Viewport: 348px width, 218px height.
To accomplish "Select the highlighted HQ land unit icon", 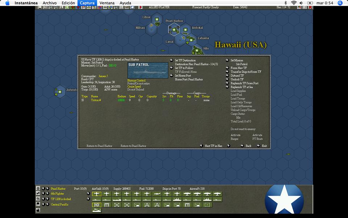I will pos(96,205).
